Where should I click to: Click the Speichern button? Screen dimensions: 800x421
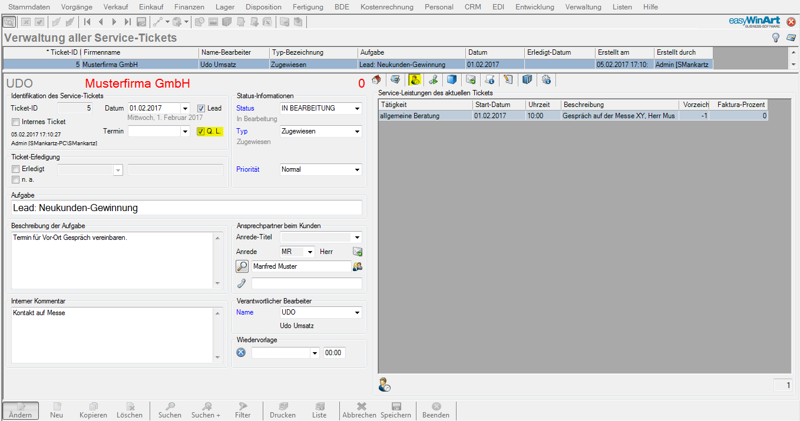[x=396, y=410]
